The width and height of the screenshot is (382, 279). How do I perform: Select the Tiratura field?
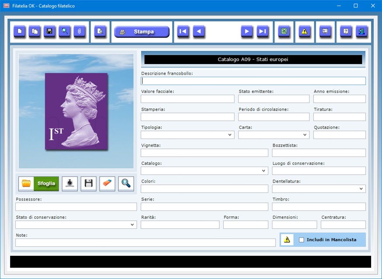[340, 117]
